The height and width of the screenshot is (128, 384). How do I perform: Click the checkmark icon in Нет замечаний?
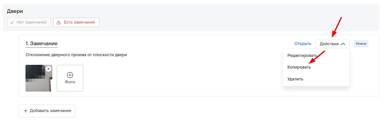point(12,22)
